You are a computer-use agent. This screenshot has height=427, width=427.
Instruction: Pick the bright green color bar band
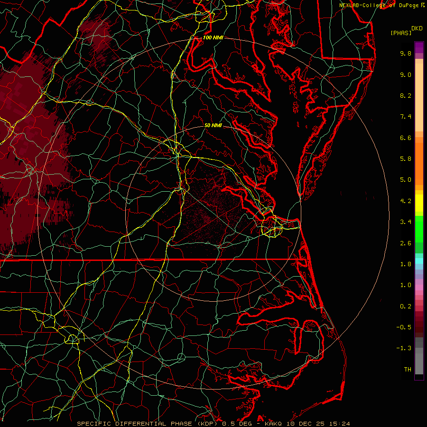pyautogui.click(x=419, y=229)
